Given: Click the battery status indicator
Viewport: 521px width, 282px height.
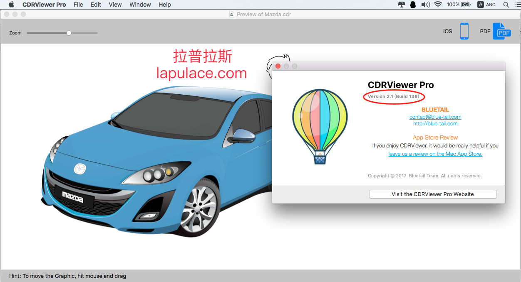Looking at the screenshot, I should pyautogui.click(x=459, y=5).
